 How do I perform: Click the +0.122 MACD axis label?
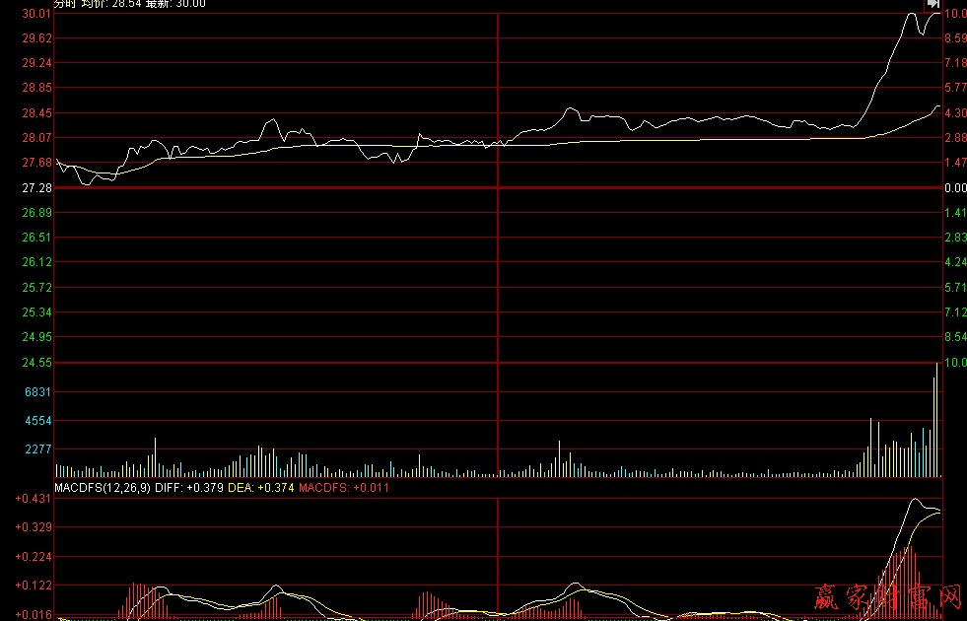pyautogui.click(x=33, y=586)
